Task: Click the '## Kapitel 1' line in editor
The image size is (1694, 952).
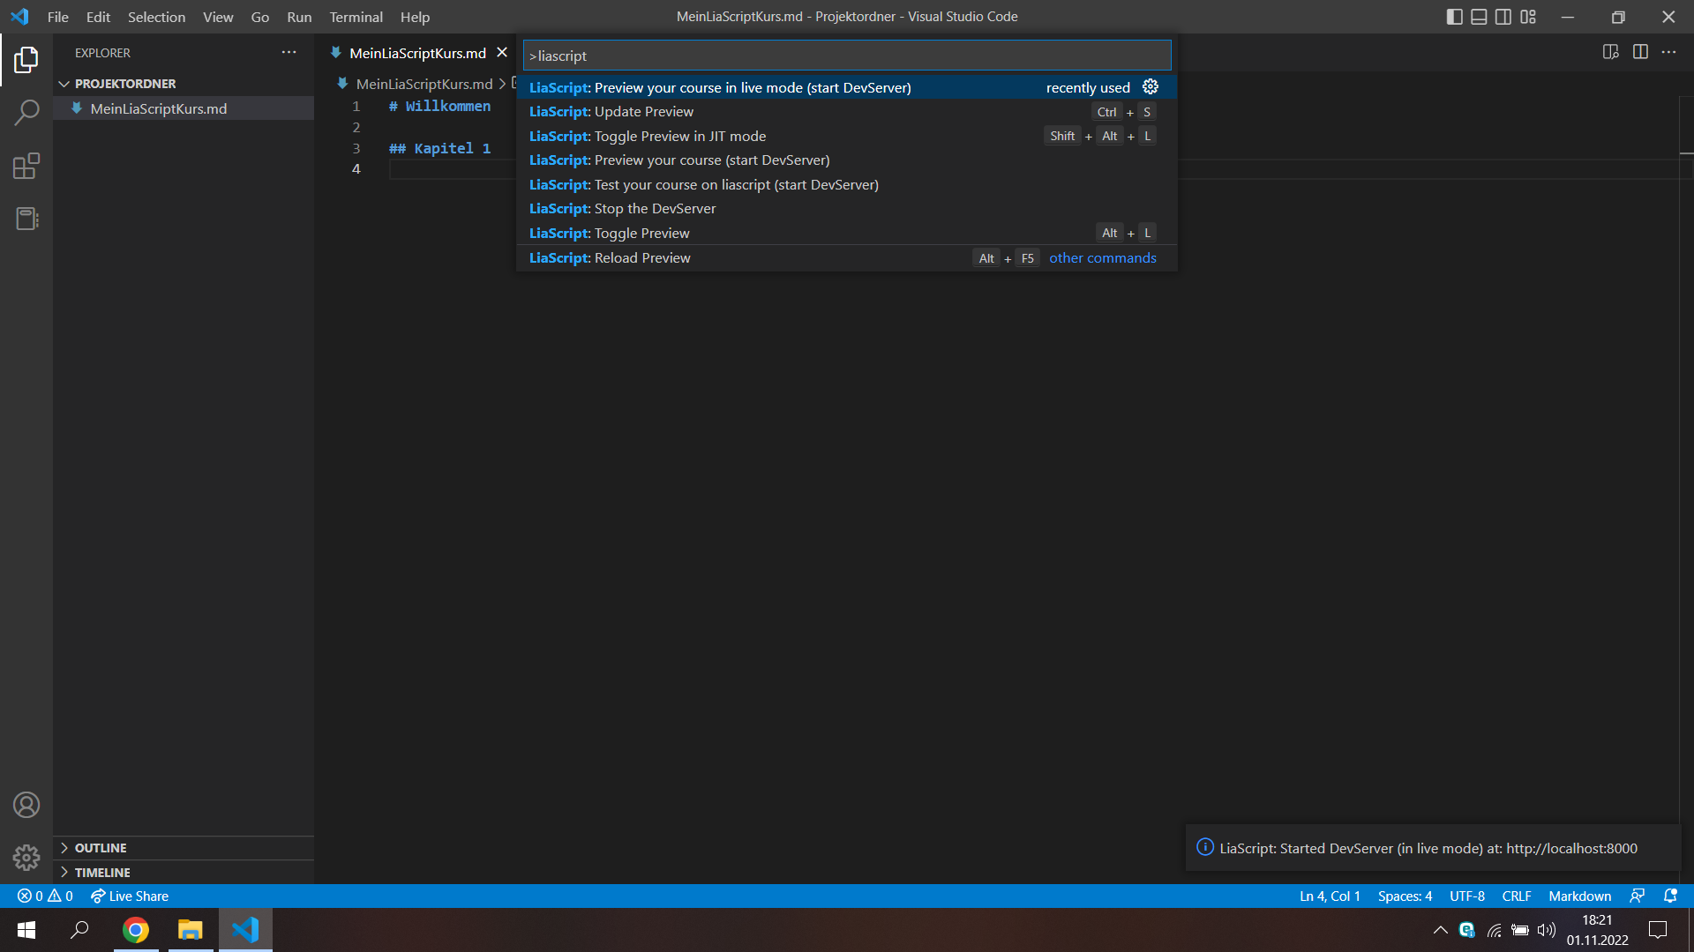Action: (x=439, y=148)
